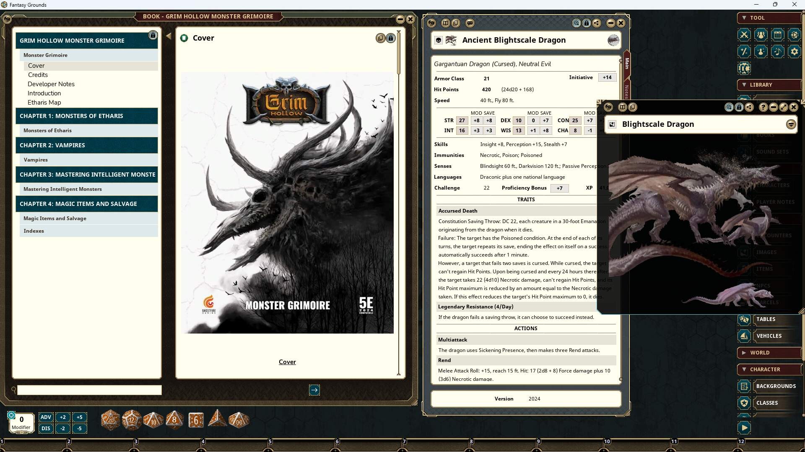Open the Combat Tracker crossed-swords tool

744,35
